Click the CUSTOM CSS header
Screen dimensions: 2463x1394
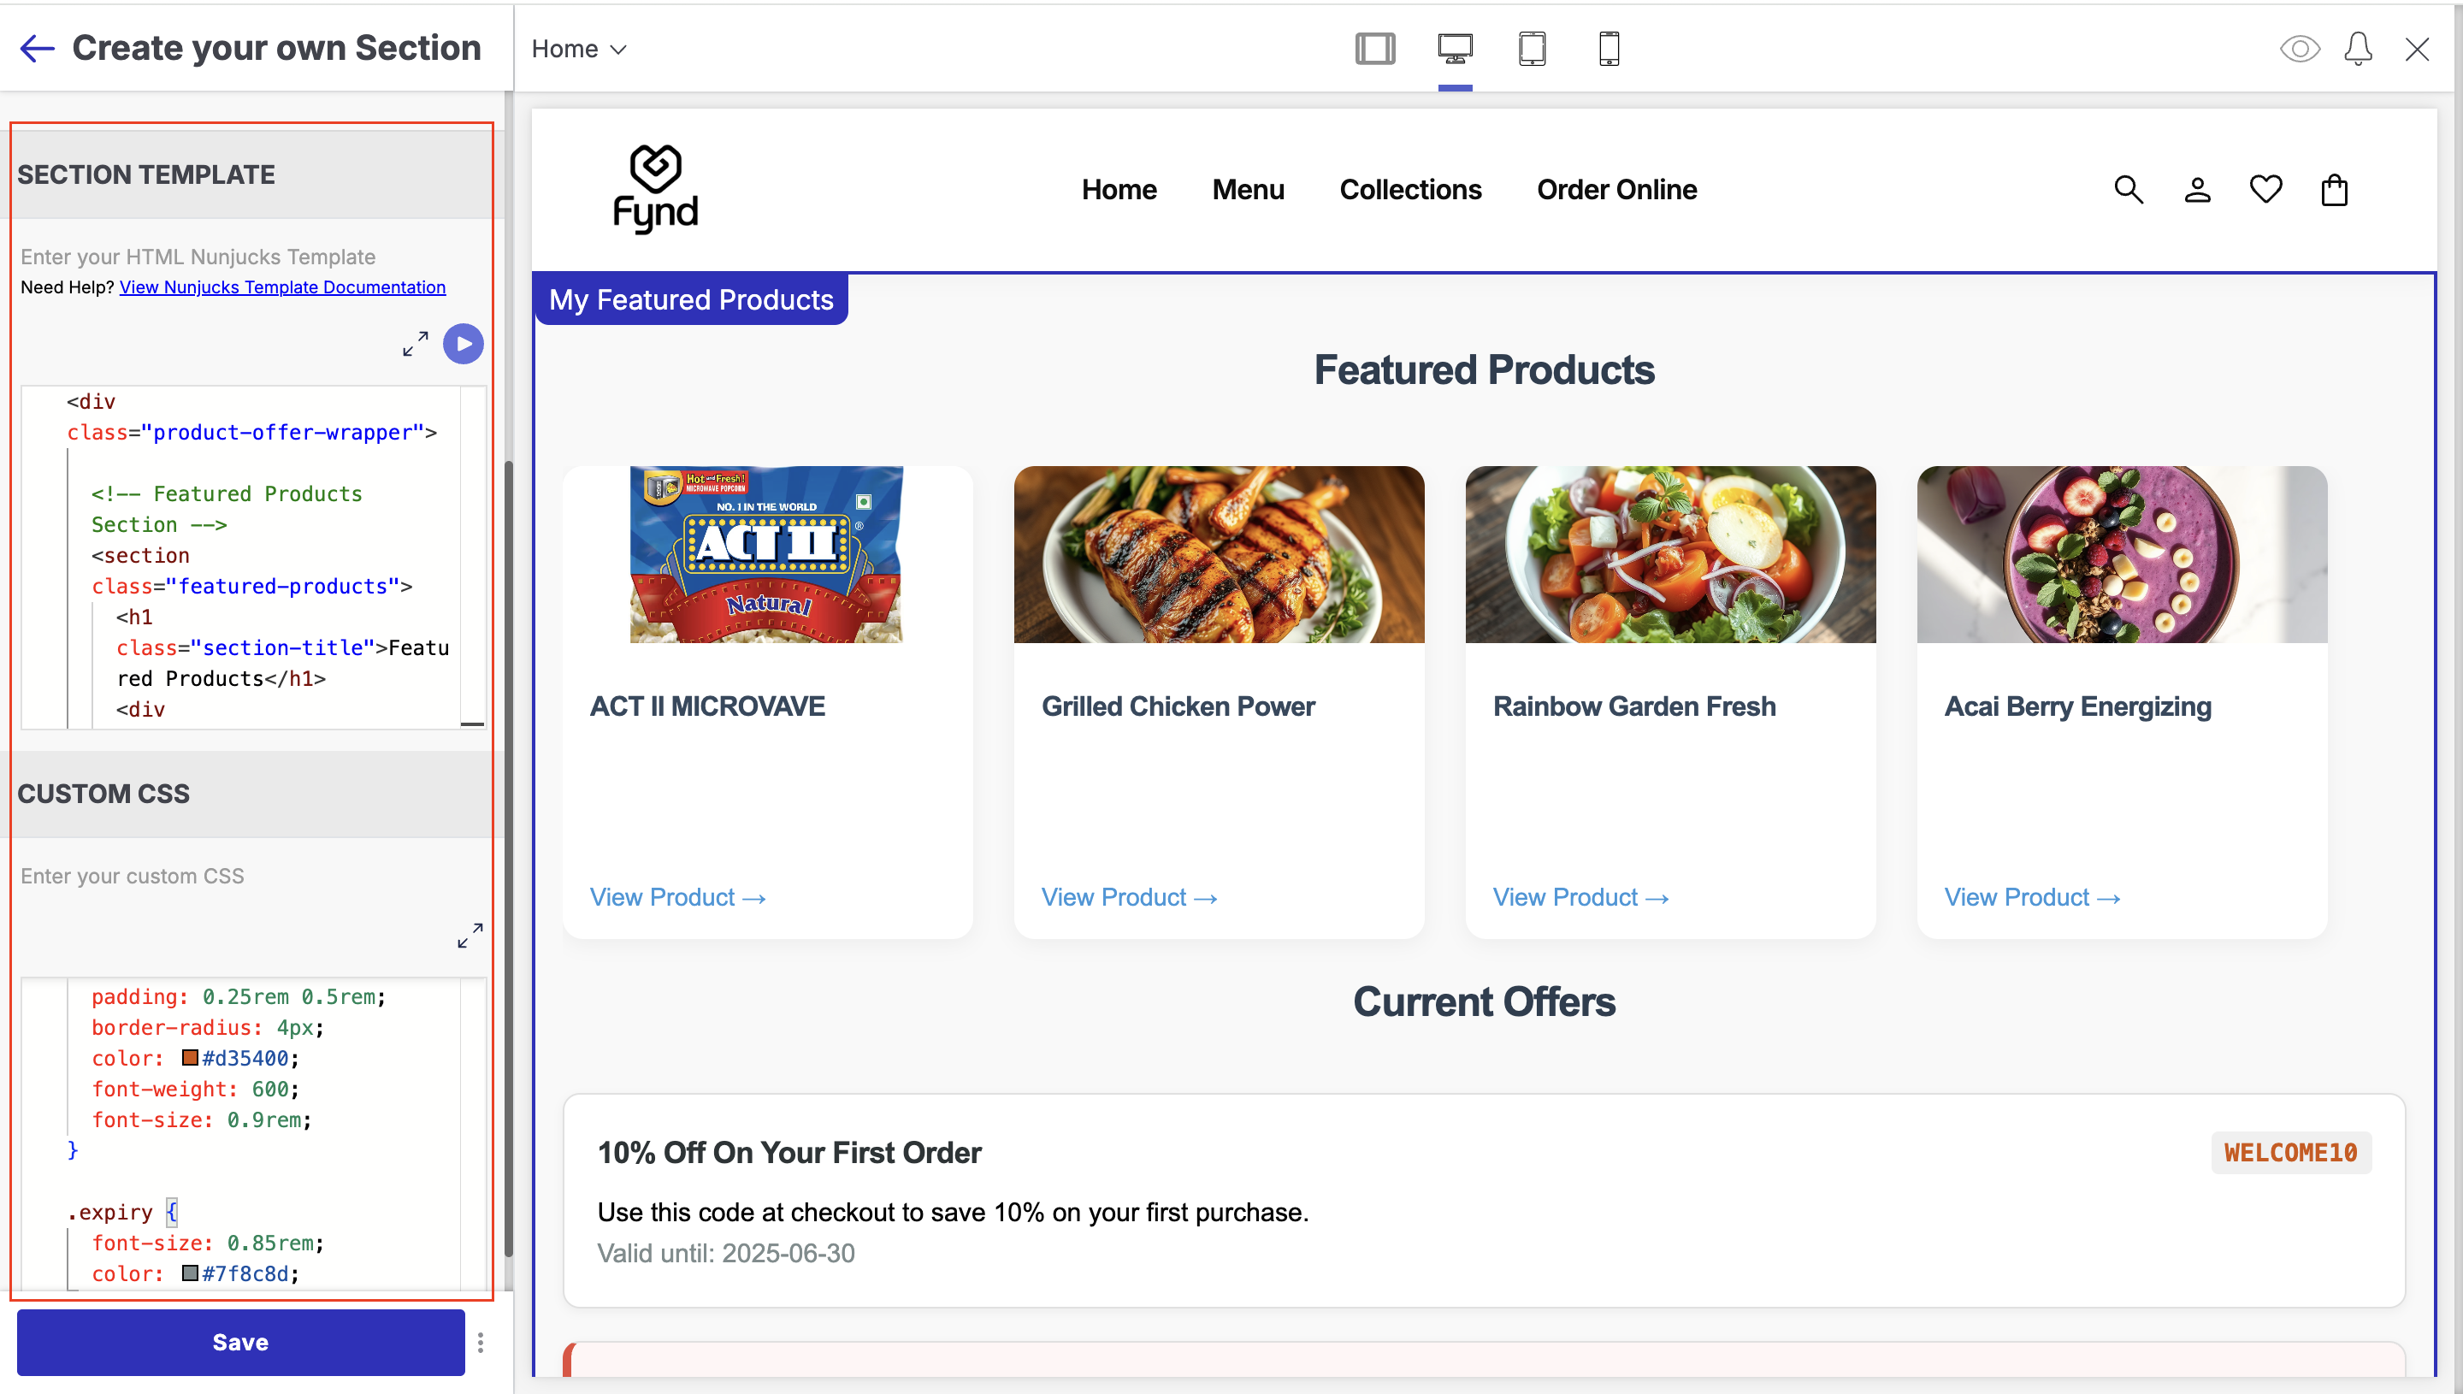(251, 794)
